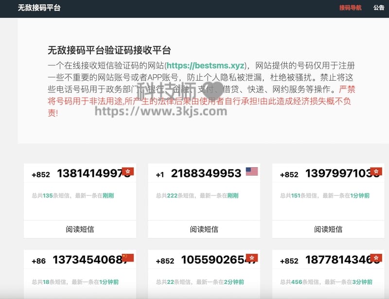Click the Hong Kong flag on number 13814149970

tap(128, 172)
